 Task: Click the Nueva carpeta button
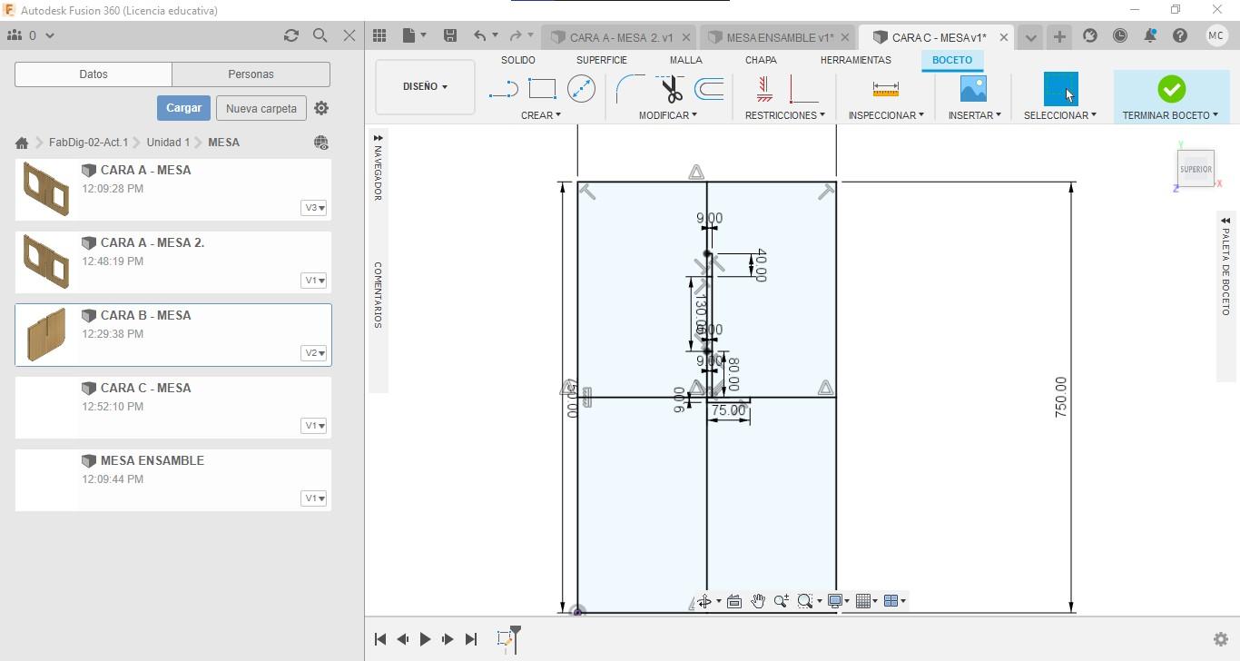(x=261, y=108)
